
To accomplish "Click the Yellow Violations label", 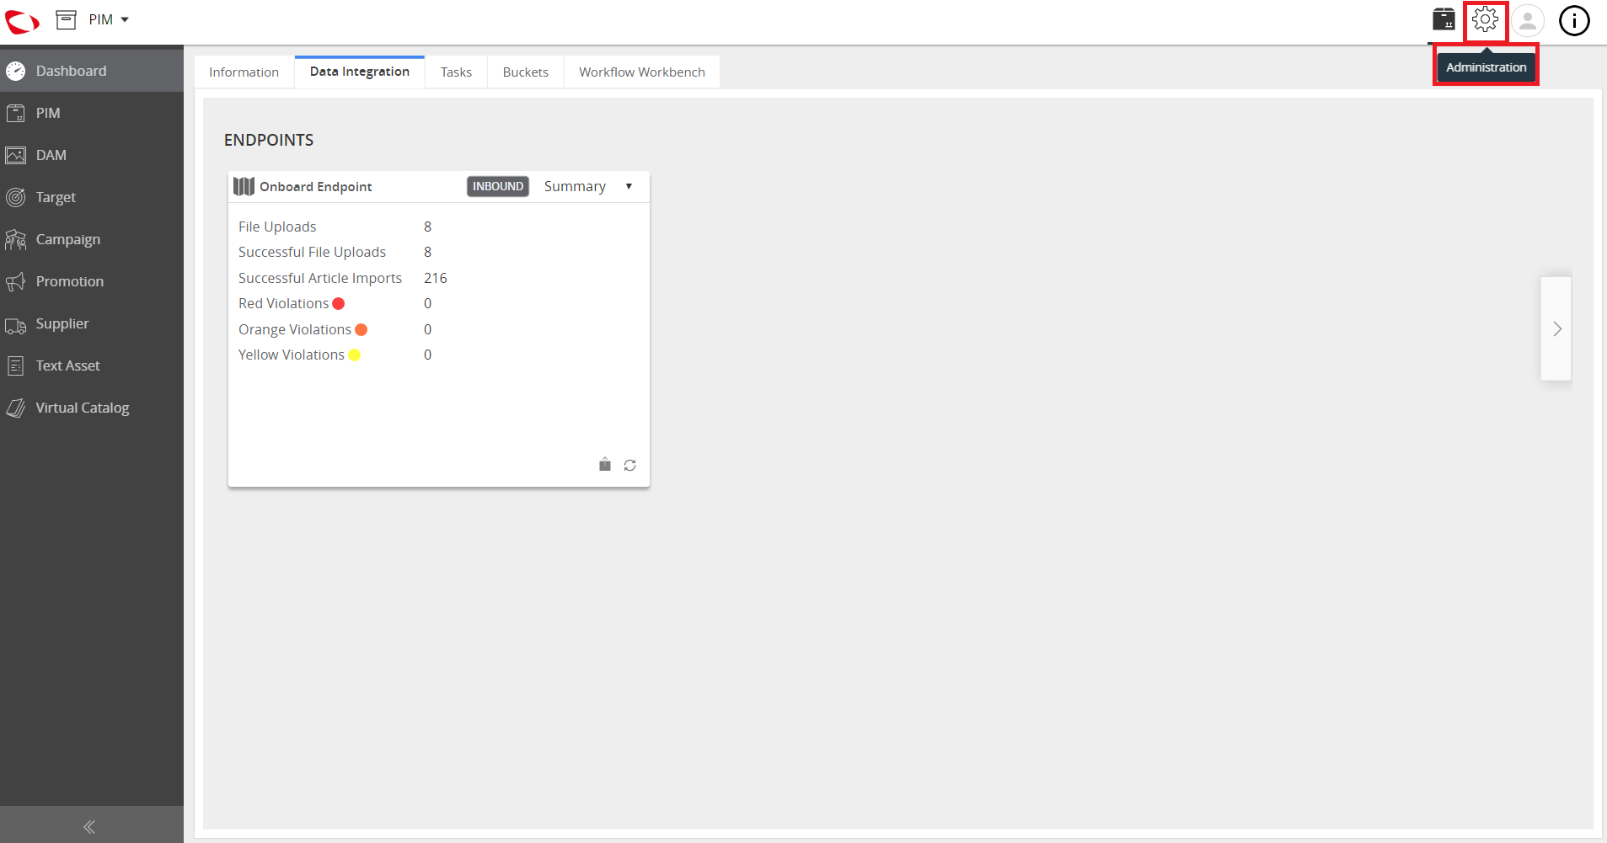I will [x=292, y=355].
